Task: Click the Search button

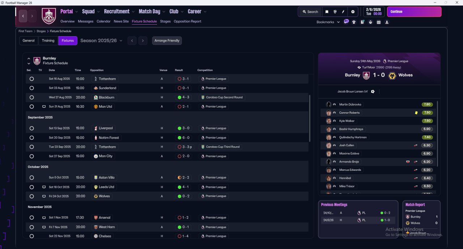Action: pos(310,12)
